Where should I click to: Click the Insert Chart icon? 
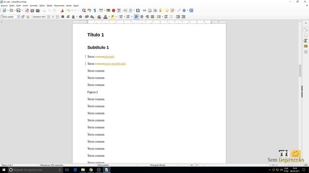[x=113, y=11]
